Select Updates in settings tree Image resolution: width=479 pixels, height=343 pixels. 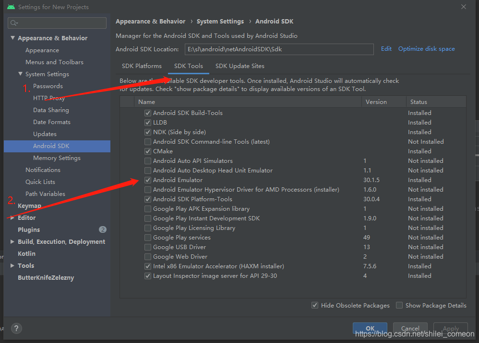click(x=45, y=134)
